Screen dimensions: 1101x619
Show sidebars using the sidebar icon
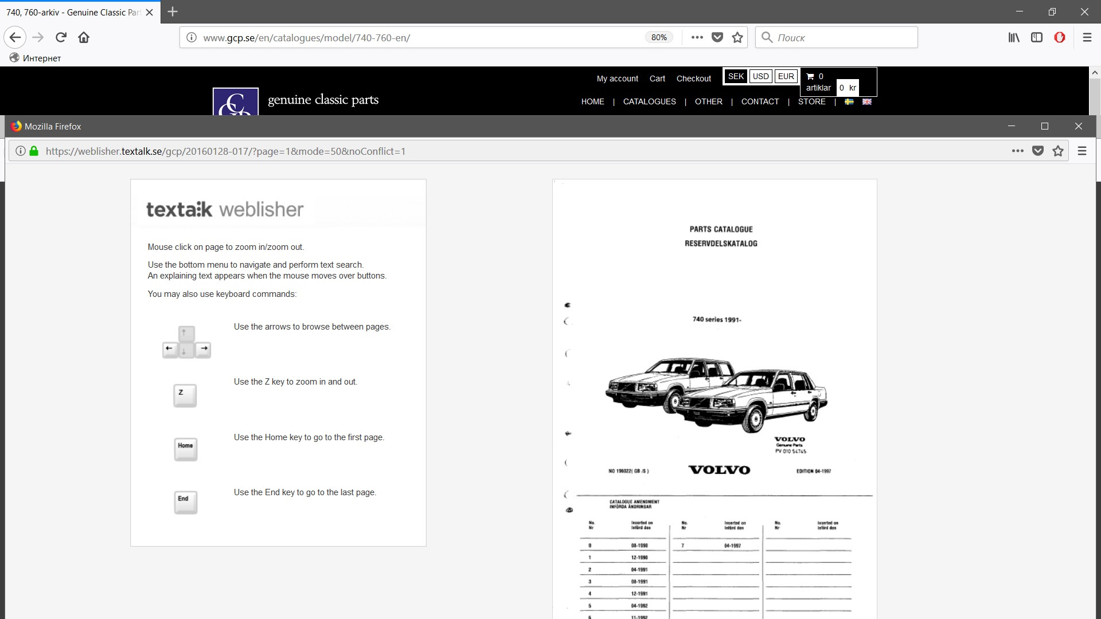[1036, 38]
